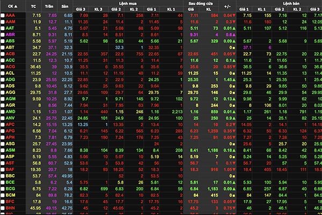
Task: Open the ASP stock symbol
Action: (10, 157)
